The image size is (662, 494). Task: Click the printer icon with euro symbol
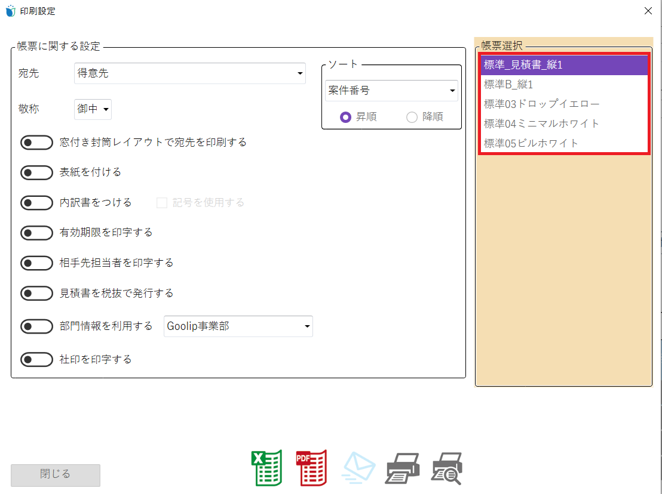click(x=445, y=468)
